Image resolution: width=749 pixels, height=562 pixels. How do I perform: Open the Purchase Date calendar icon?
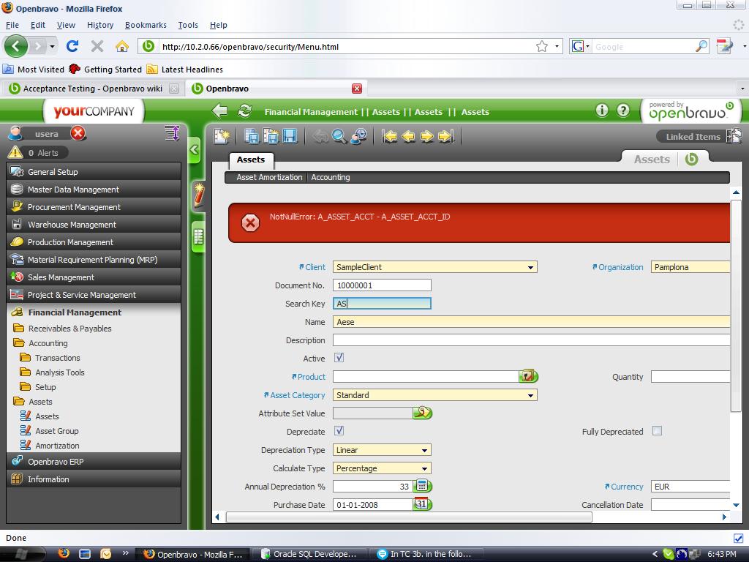422,504
